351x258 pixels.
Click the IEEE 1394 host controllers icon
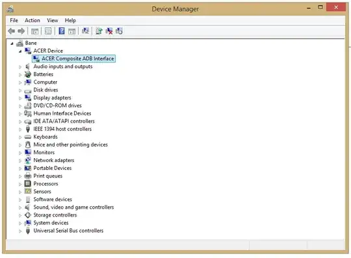(x=28, y=129)
